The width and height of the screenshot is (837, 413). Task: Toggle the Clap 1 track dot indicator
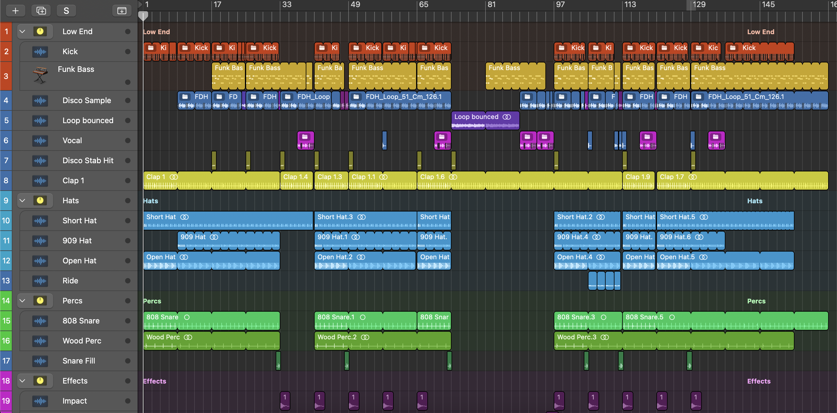coord(128,181)
